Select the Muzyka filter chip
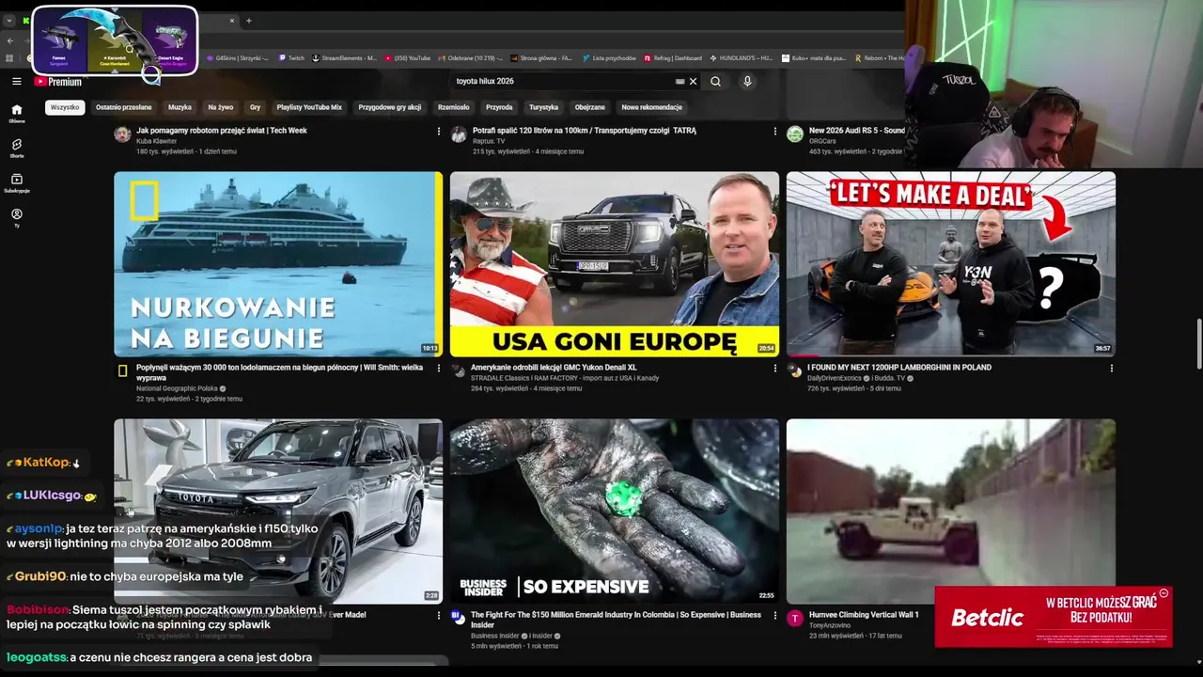Viewport: 1203px width, 677px height. (x=180, y=107)
